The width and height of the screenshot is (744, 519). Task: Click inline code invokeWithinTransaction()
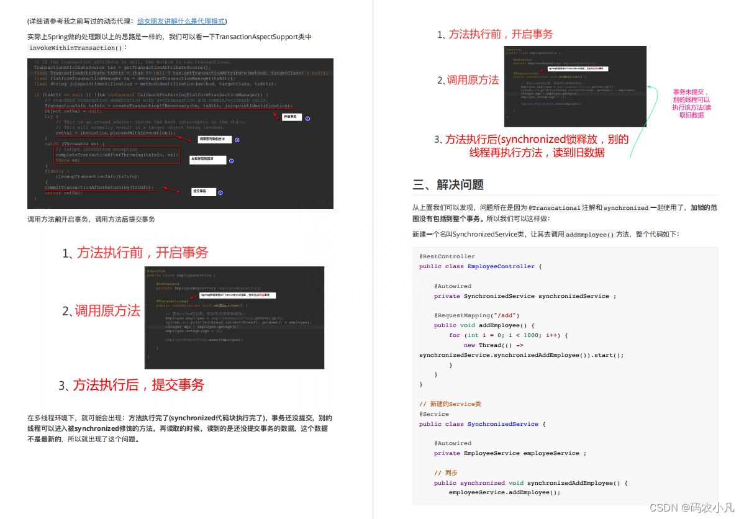76,48
